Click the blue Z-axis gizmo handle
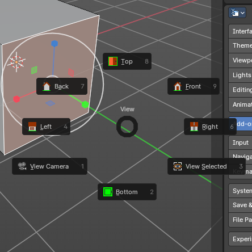Screen dimensions: 252x252 pyautogui.click(x=54, y=44)
